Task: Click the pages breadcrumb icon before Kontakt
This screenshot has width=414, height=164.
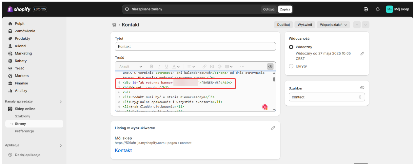Action: tap(114, 25)
